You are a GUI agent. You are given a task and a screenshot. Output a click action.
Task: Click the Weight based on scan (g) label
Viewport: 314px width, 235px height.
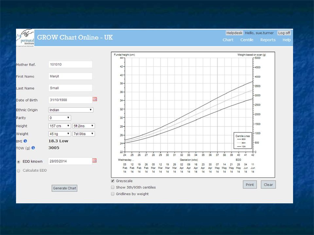(x=252, y=55)
